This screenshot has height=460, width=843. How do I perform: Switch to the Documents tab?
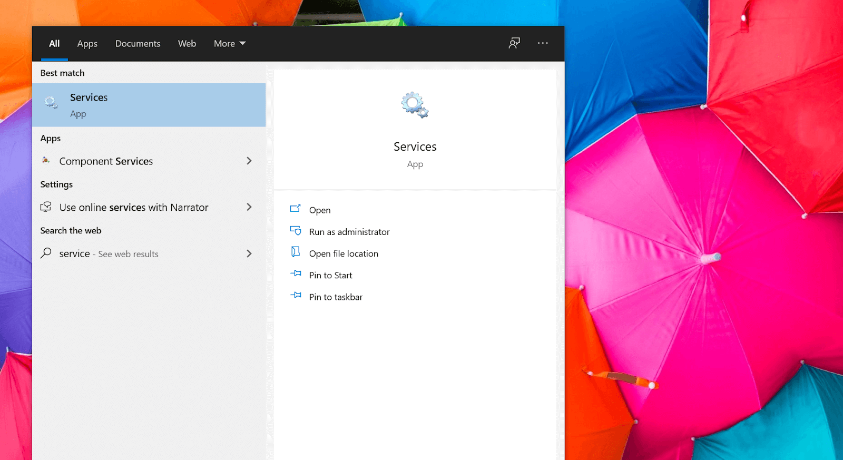click(138, 44)
